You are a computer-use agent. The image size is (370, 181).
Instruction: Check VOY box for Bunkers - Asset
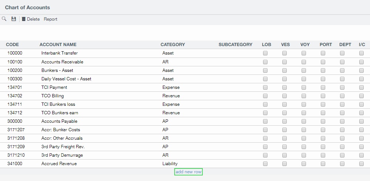(304, 70)
